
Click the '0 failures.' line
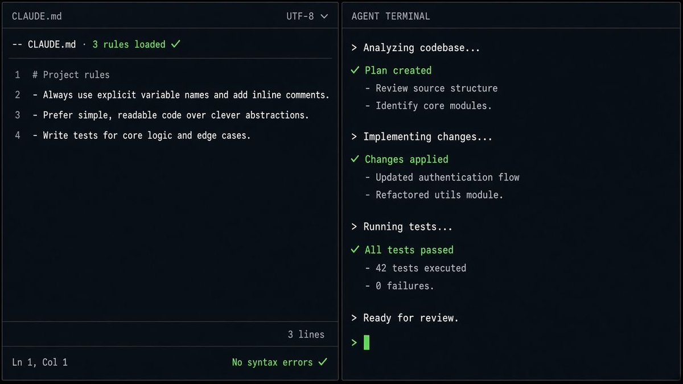(400, 286)
